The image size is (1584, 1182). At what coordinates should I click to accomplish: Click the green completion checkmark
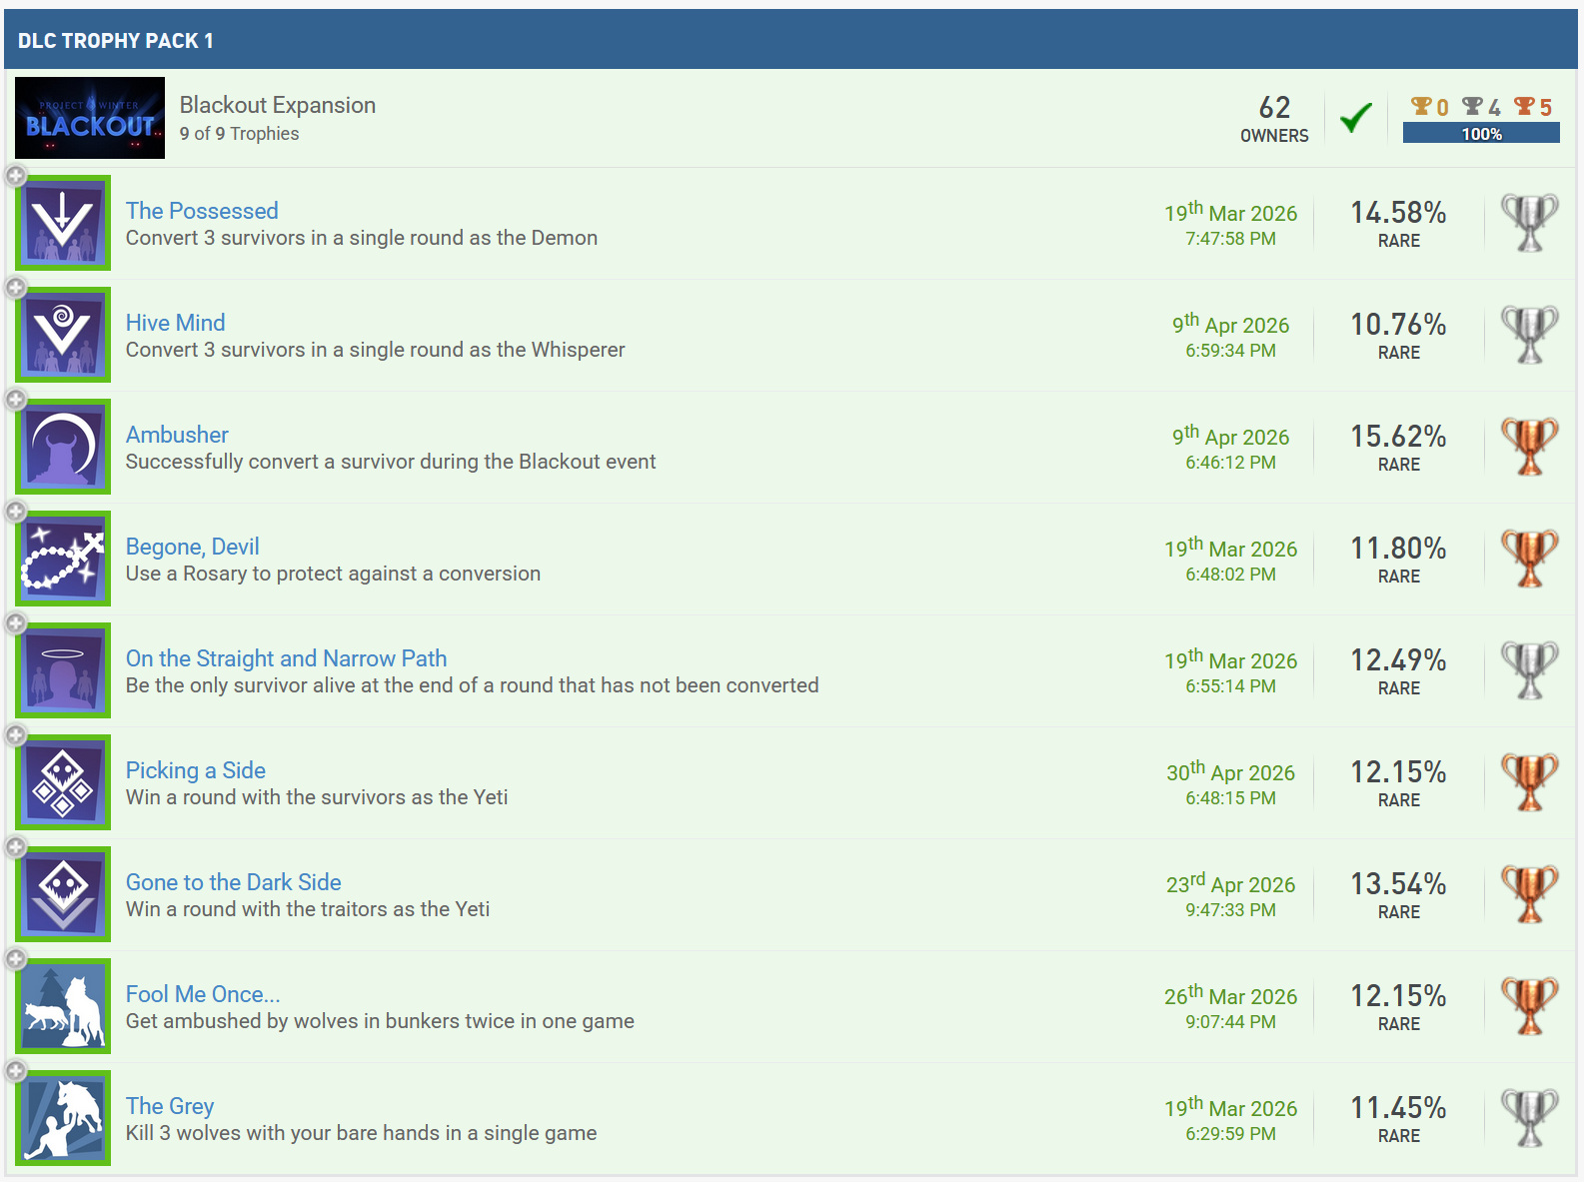[1356, 118]
